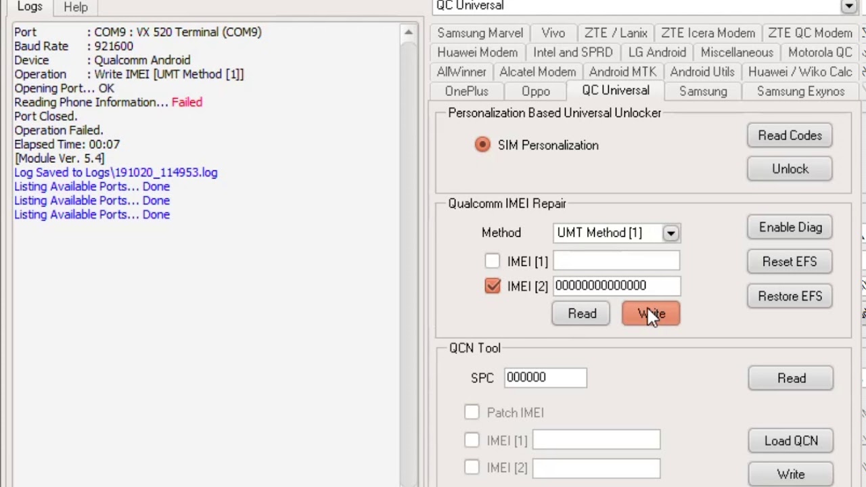Select the OnePlus tab

click(x=466, y=91)
